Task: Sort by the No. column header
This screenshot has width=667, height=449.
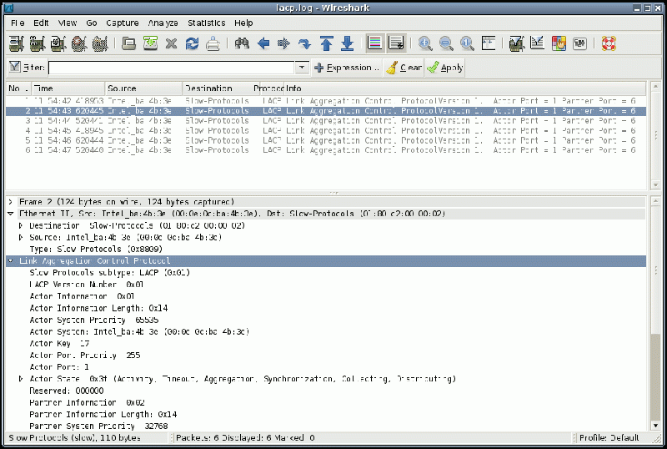Action: coord(18,88)
